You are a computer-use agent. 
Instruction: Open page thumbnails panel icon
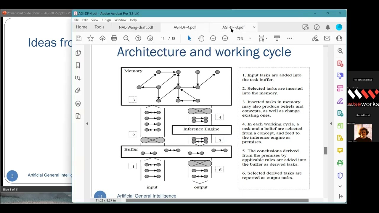(78, 53)
